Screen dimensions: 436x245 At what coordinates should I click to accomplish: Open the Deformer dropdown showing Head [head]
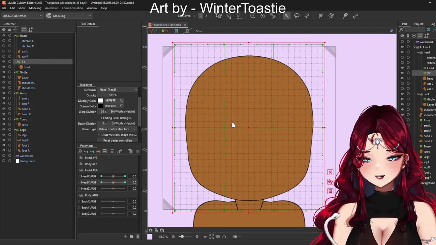point(118,89)
